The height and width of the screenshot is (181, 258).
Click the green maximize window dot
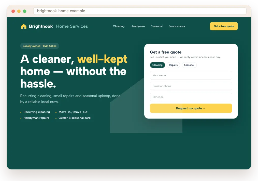pyautogui.click(x=25, y=11)
